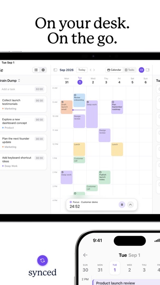Click Tue Sep 1 in the menu bar
This screenshot has width=160, height=285.
click(x=8, y=63)
